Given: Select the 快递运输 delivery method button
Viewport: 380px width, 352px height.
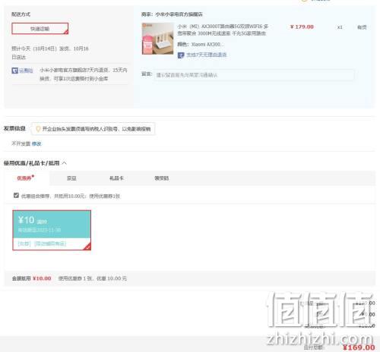Looking at the screenshot, I should (40, 29).
